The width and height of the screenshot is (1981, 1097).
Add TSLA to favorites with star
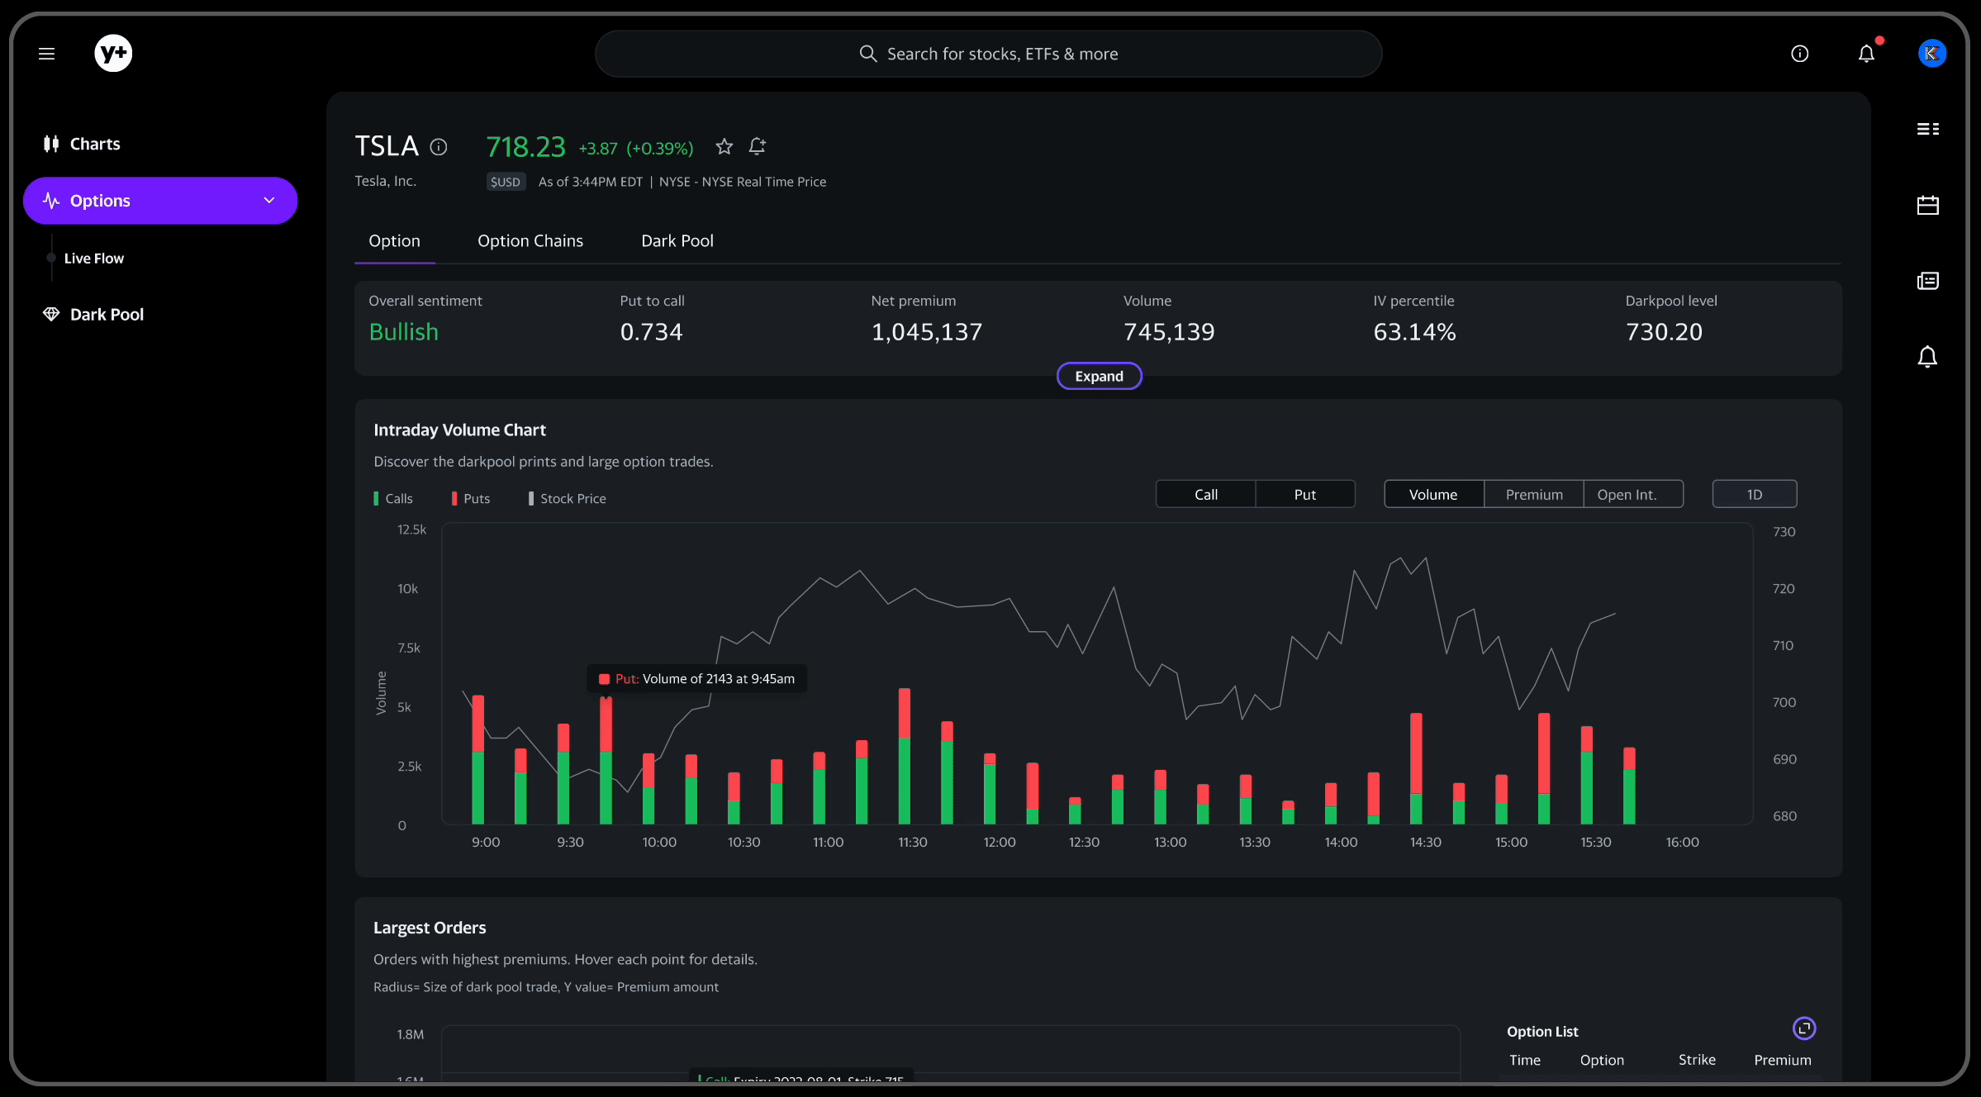pos(724,146)
